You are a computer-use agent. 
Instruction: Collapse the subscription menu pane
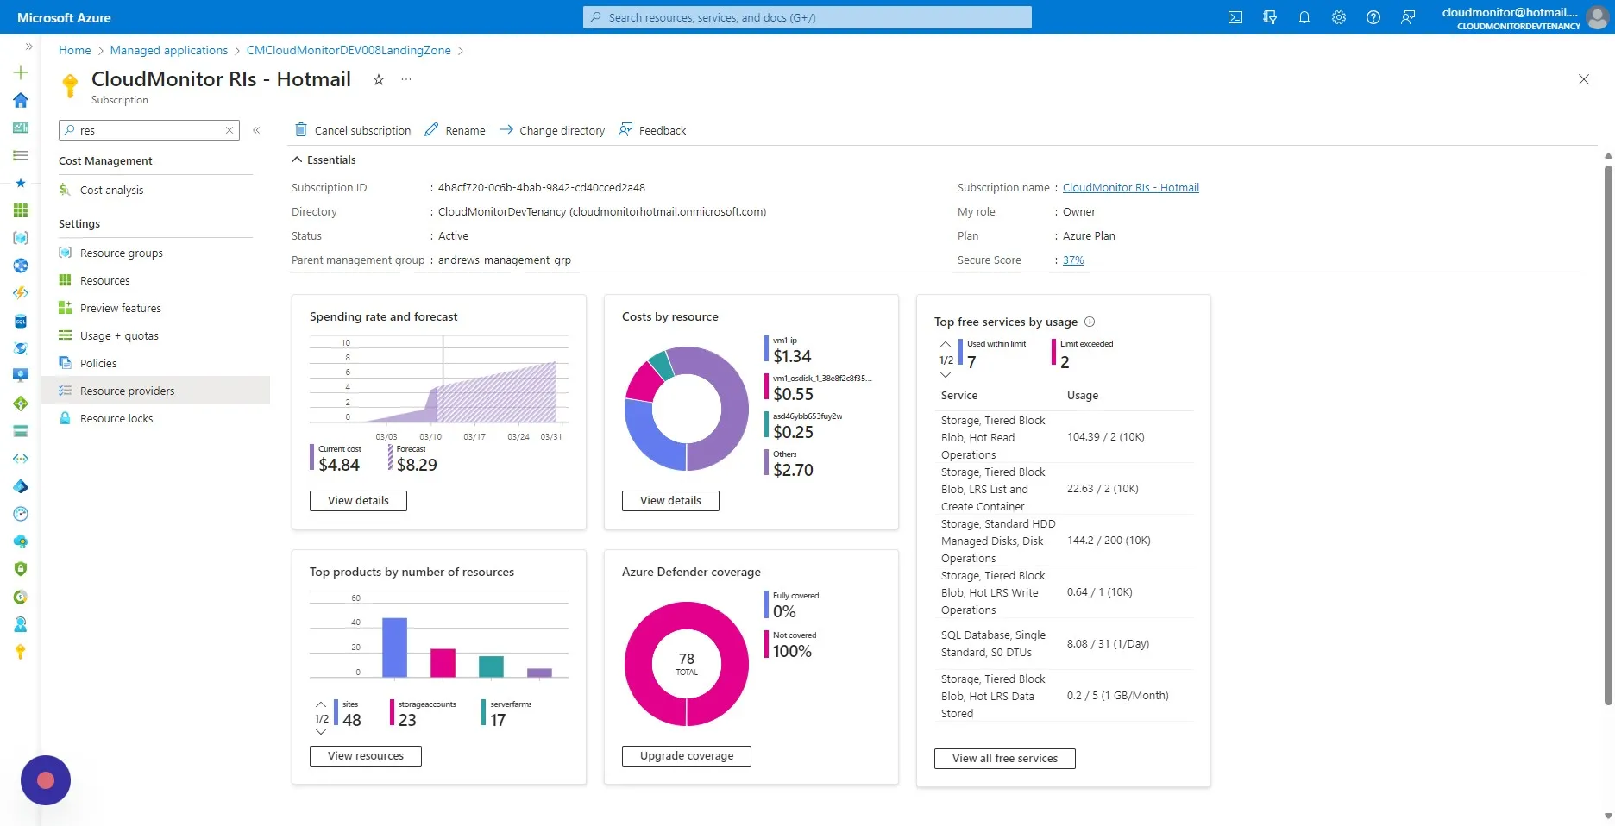click(x=256, y=130)
